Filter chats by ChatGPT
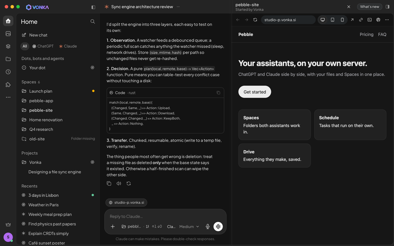This screenshot has width=394, height=246. pos(43,46)
